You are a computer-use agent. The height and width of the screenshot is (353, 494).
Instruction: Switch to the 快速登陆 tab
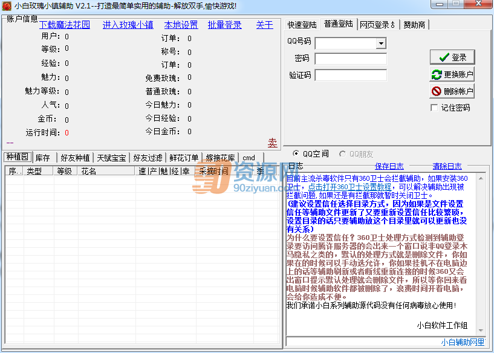(x=302, y=25)
